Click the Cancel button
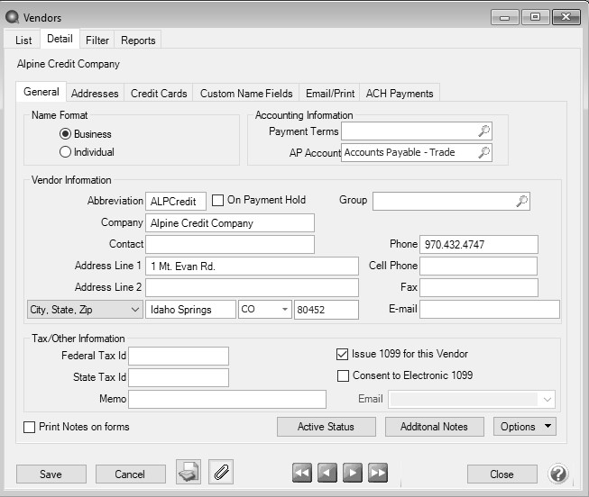Screen dimensions: 589x497 131,474
